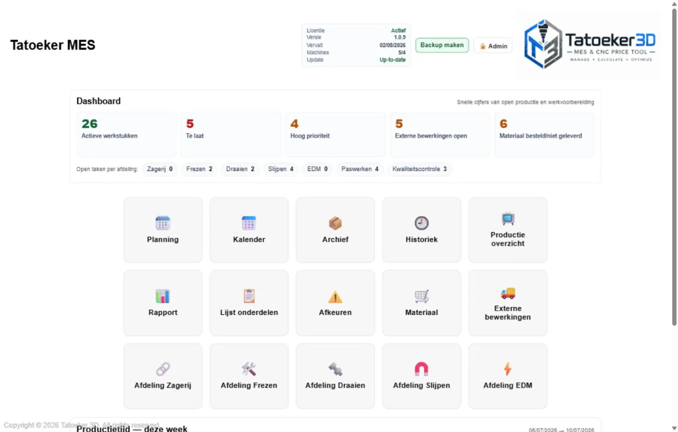Select the Paswerken 4 department chip
Image resolution: width=678 pixels, height=432 pixels.
(360, 169)
